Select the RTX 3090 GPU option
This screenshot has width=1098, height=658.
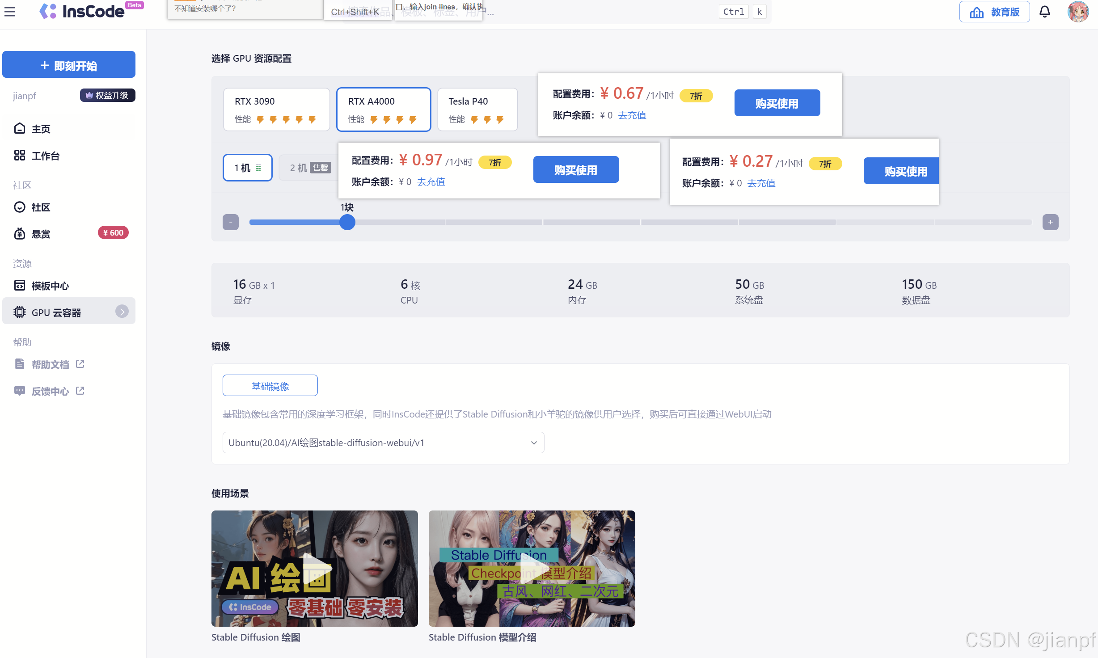tap(276, 110)
